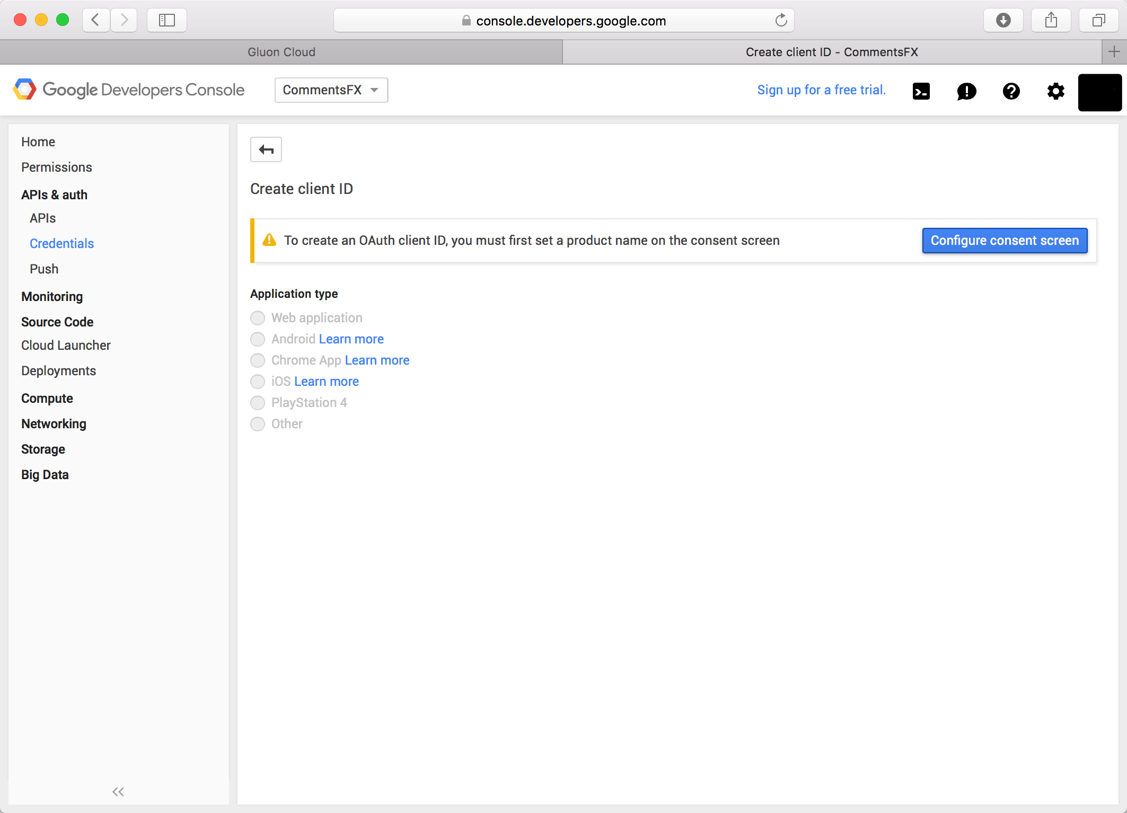Open the settings gear icon

pyautogui.click(x=1056, y=91)
